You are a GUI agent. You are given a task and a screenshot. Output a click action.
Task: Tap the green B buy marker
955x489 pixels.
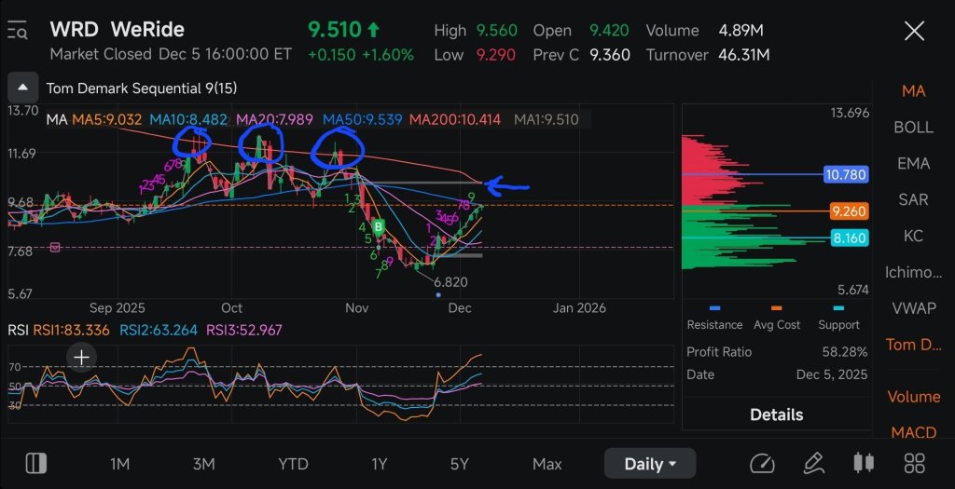pyautogui.click(x=379, y=228)
